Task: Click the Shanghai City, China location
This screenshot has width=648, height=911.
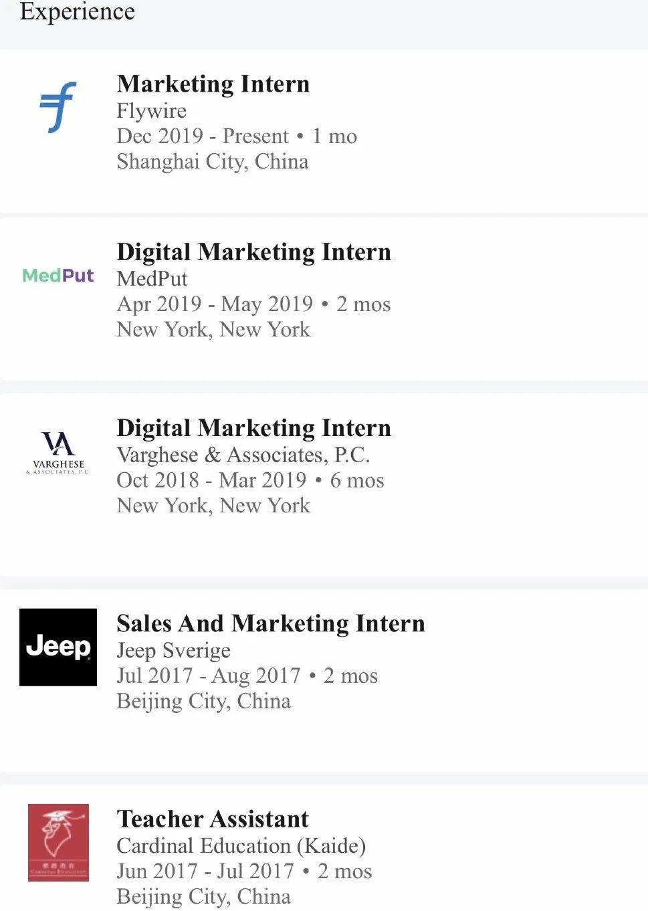Action: pos(213,162)
